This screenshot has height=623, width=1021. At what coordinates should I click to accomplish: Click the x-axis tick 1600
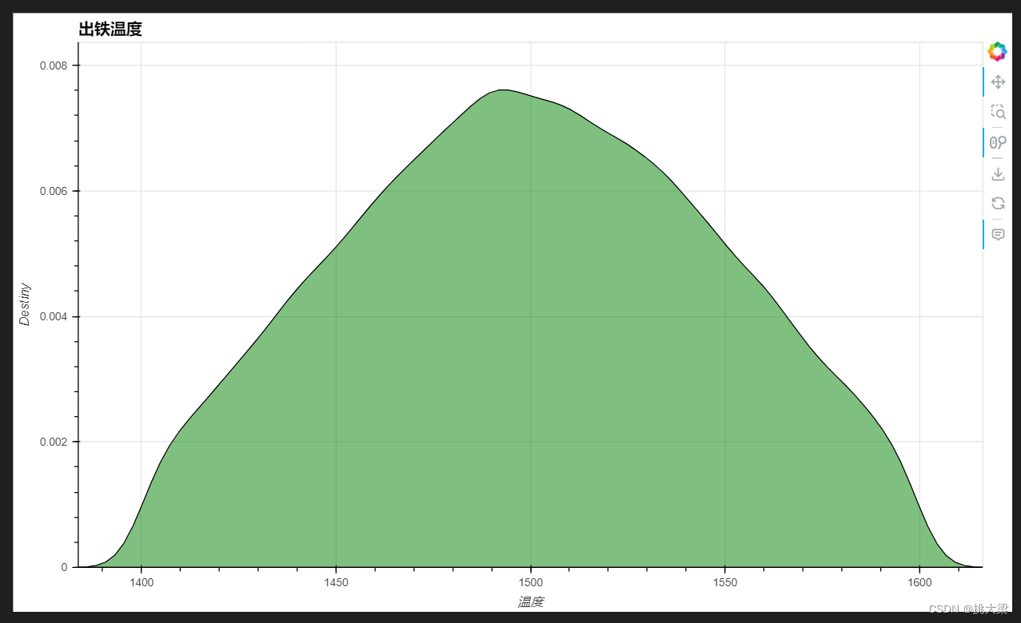[919, 583]
